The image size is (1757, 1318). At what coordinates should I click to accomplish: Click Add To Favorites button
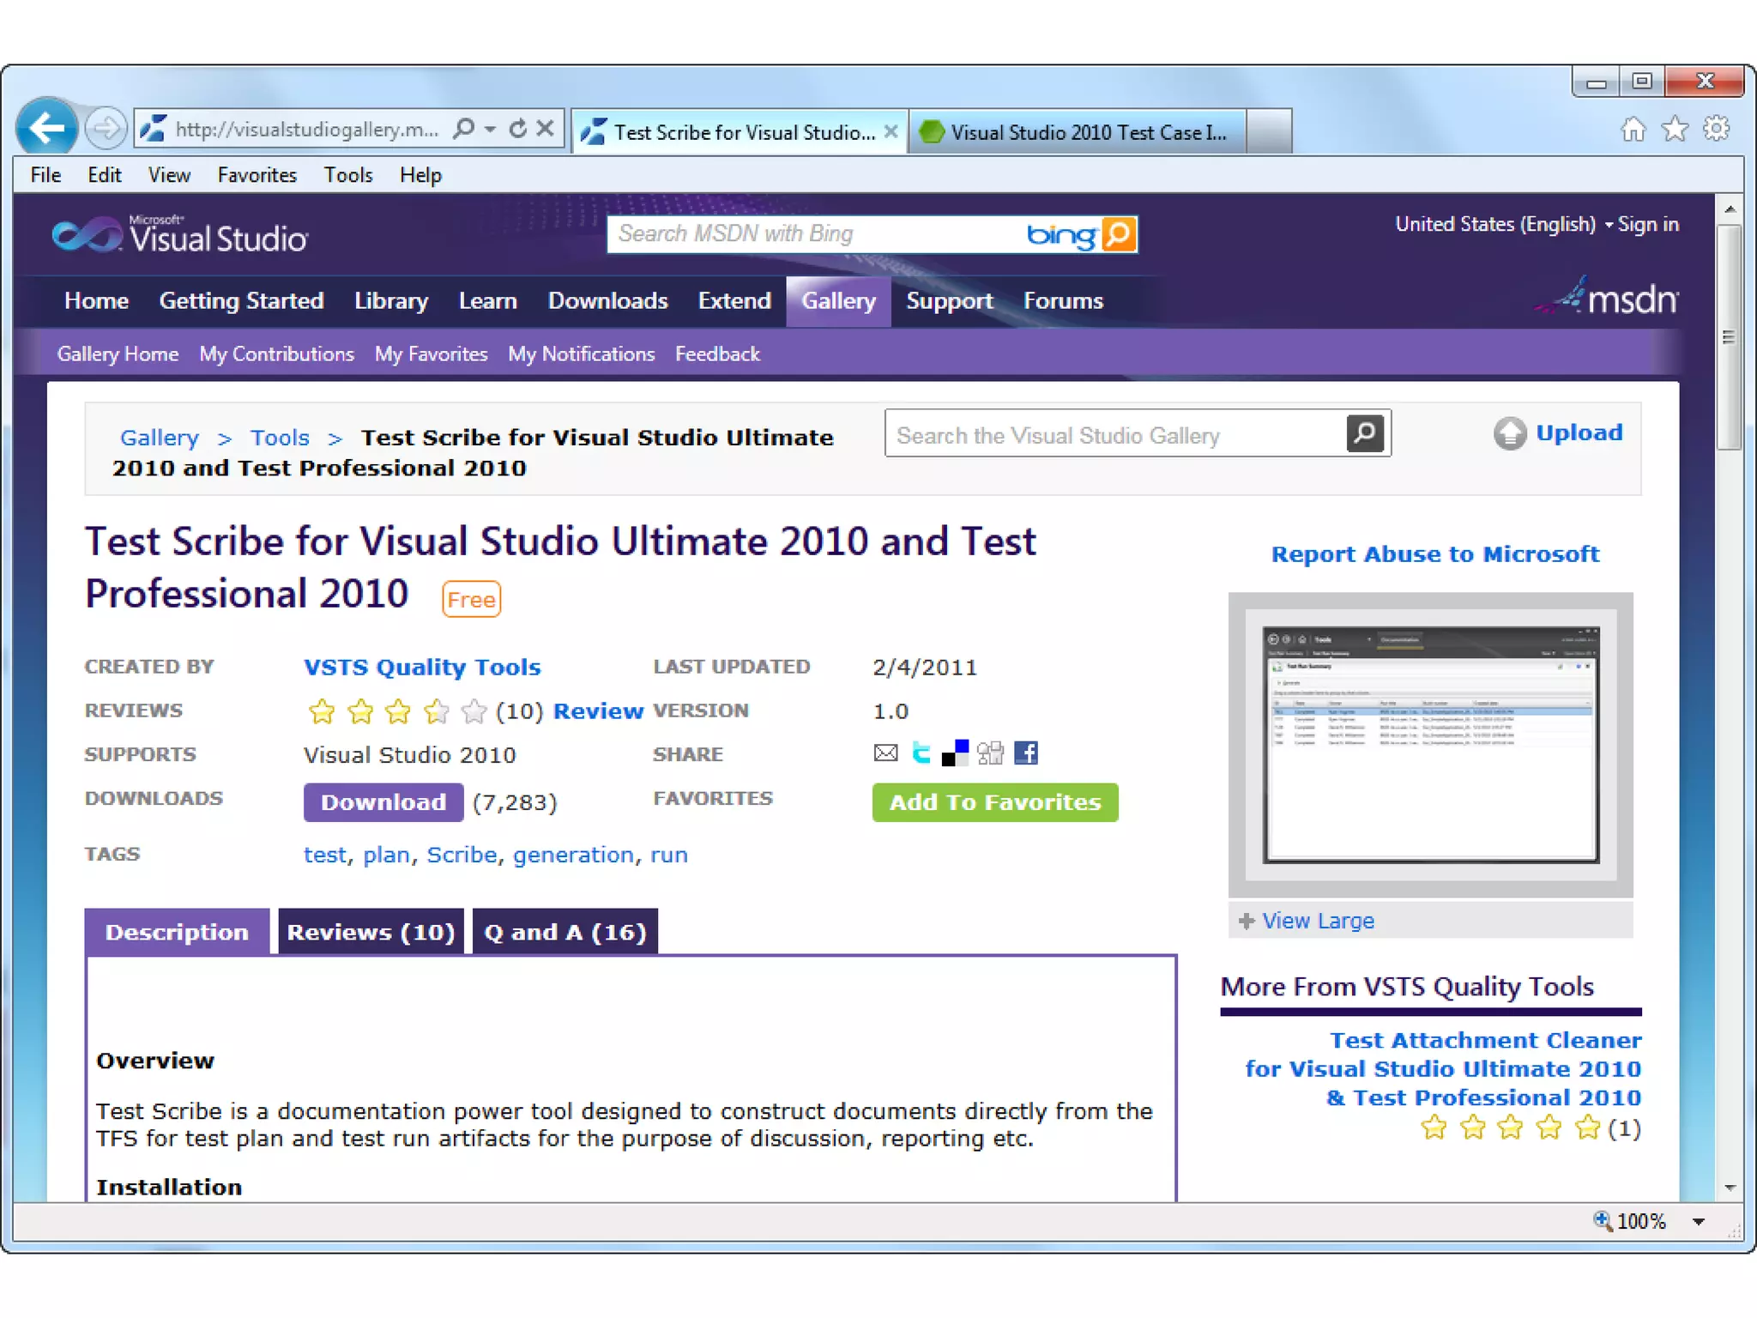tap(995, 802)
